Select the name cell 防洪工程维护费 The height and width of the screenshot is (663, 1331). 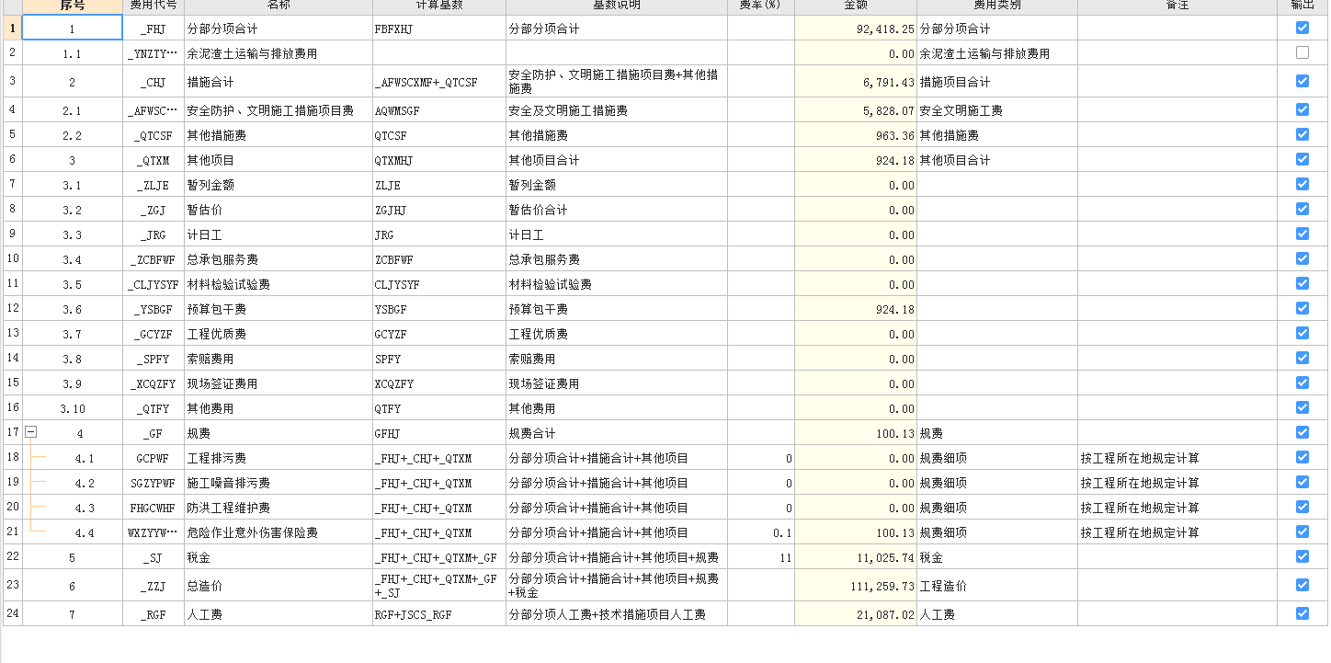pyautogui.click(x=278, y=508)
